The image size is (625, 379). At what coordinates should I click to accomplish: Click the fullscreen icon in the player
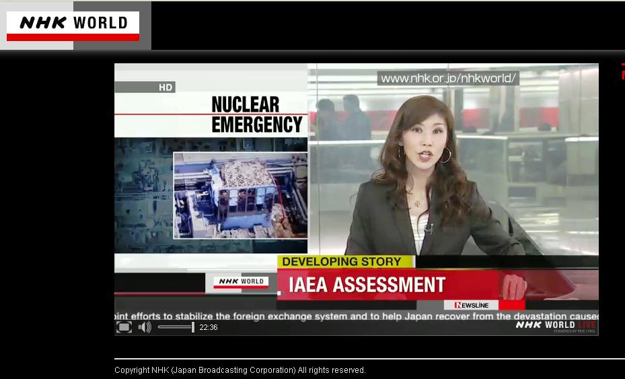[x=124, y=327]
